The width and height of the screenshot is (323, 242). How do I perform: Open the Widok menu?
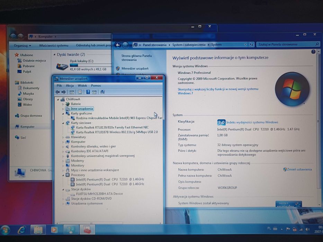[x=82, y=85]
